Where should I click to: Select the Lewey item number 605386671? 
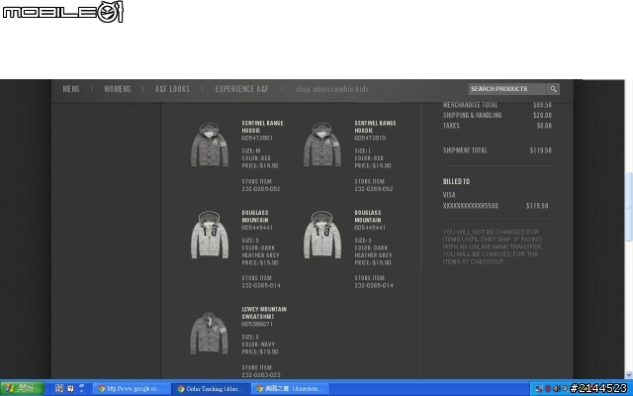(257, 324)
